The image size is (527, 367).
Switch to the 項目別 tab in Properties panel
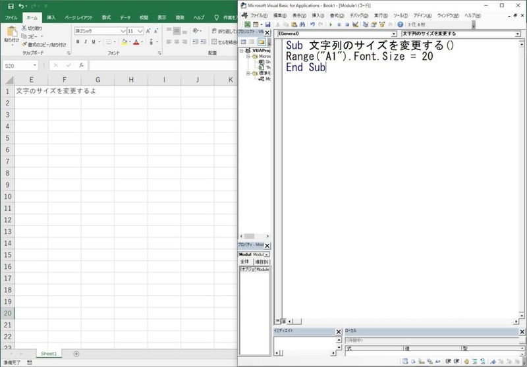coord(261,262)
